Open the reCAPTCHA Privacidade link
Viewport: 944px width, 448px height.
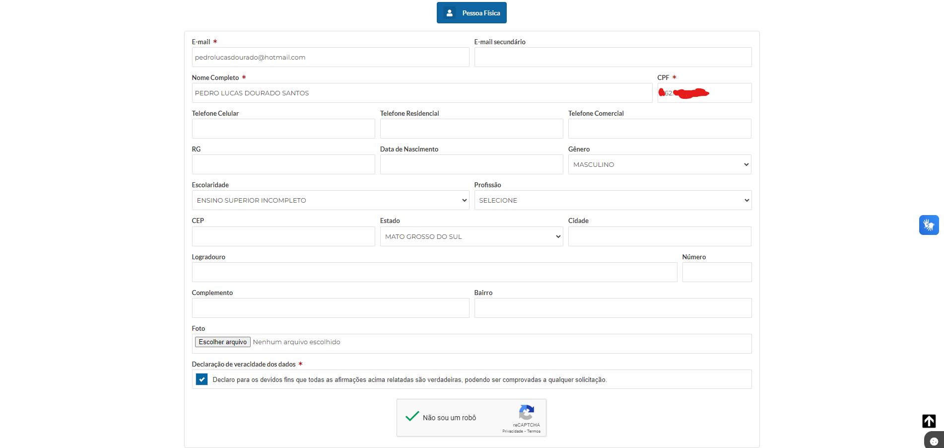click(x=513, y=431)
